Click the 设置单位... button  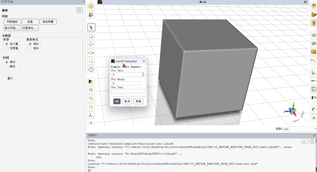pyautogui.click(x=30, y=28)
